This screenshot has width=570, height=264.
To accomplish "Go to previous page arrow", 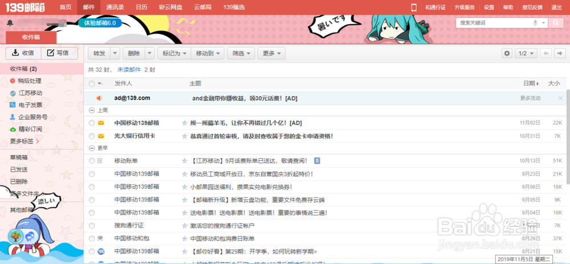I will point(545,53).
